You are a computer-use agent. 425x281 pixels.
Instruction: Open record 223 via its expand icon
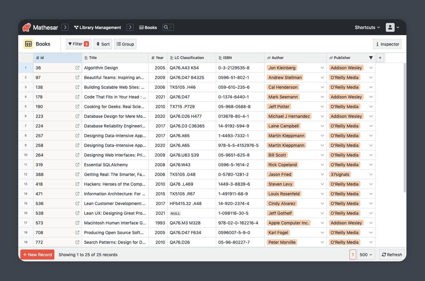[x=78, y=116]
